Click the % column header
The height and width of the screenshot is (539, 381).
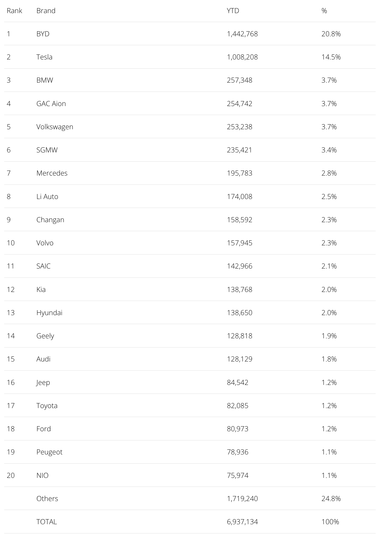pos(324,11)
